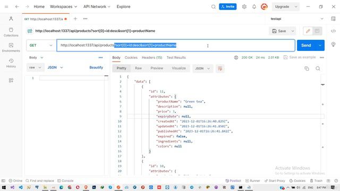
Task: Click the Save button
Action: (279, 31)
